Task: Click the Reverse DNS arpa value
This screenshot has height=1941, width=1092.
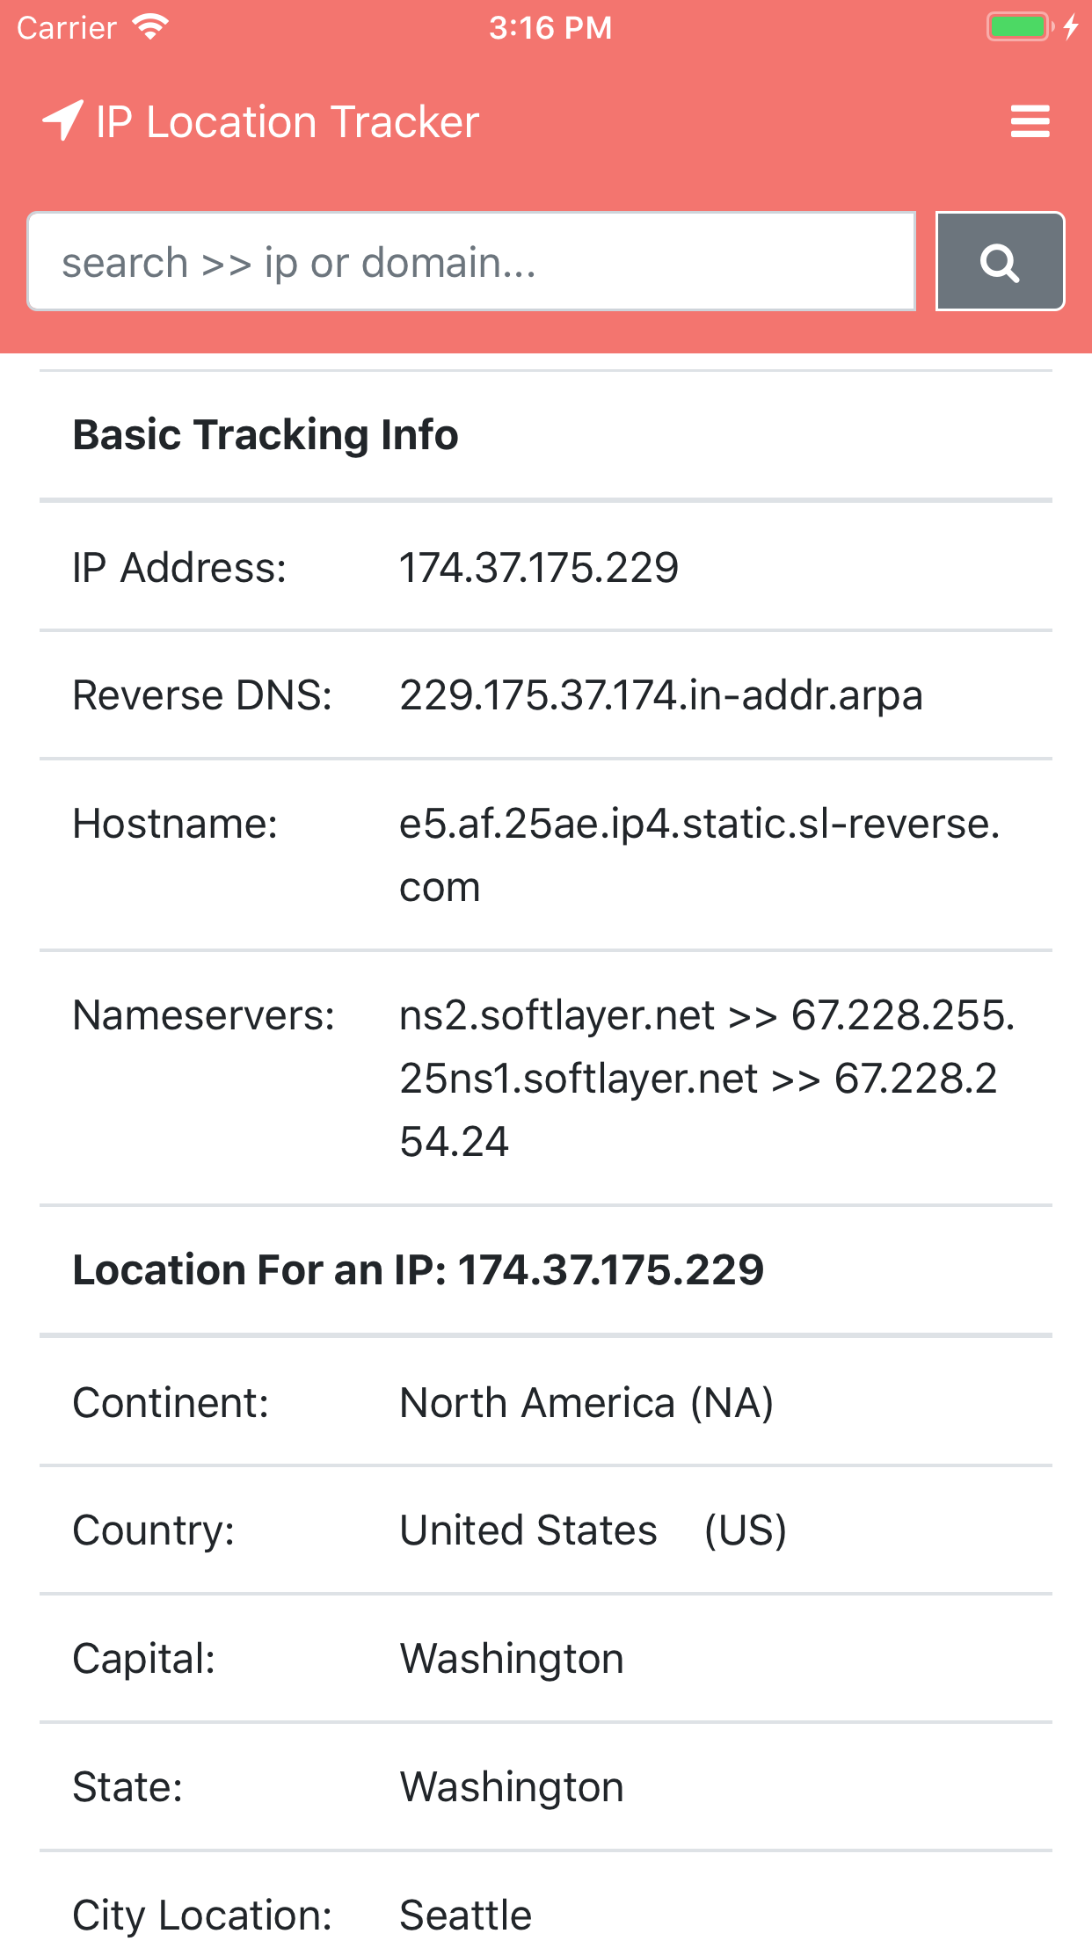Action: pos(661,695)
